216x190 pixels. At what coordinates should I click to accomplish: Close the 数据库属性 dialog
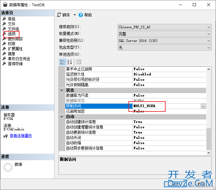209,5
